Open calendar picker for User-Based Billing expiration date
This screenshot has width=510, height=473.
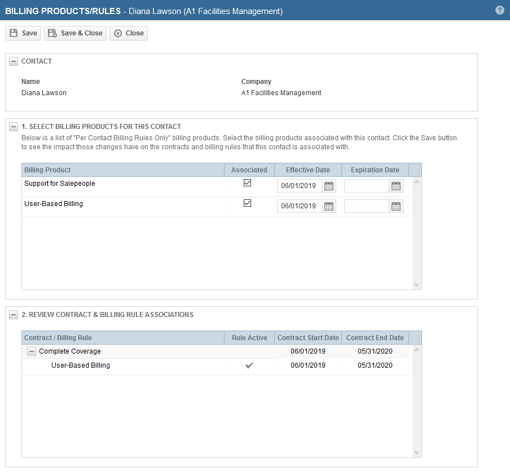coord(395,206)
